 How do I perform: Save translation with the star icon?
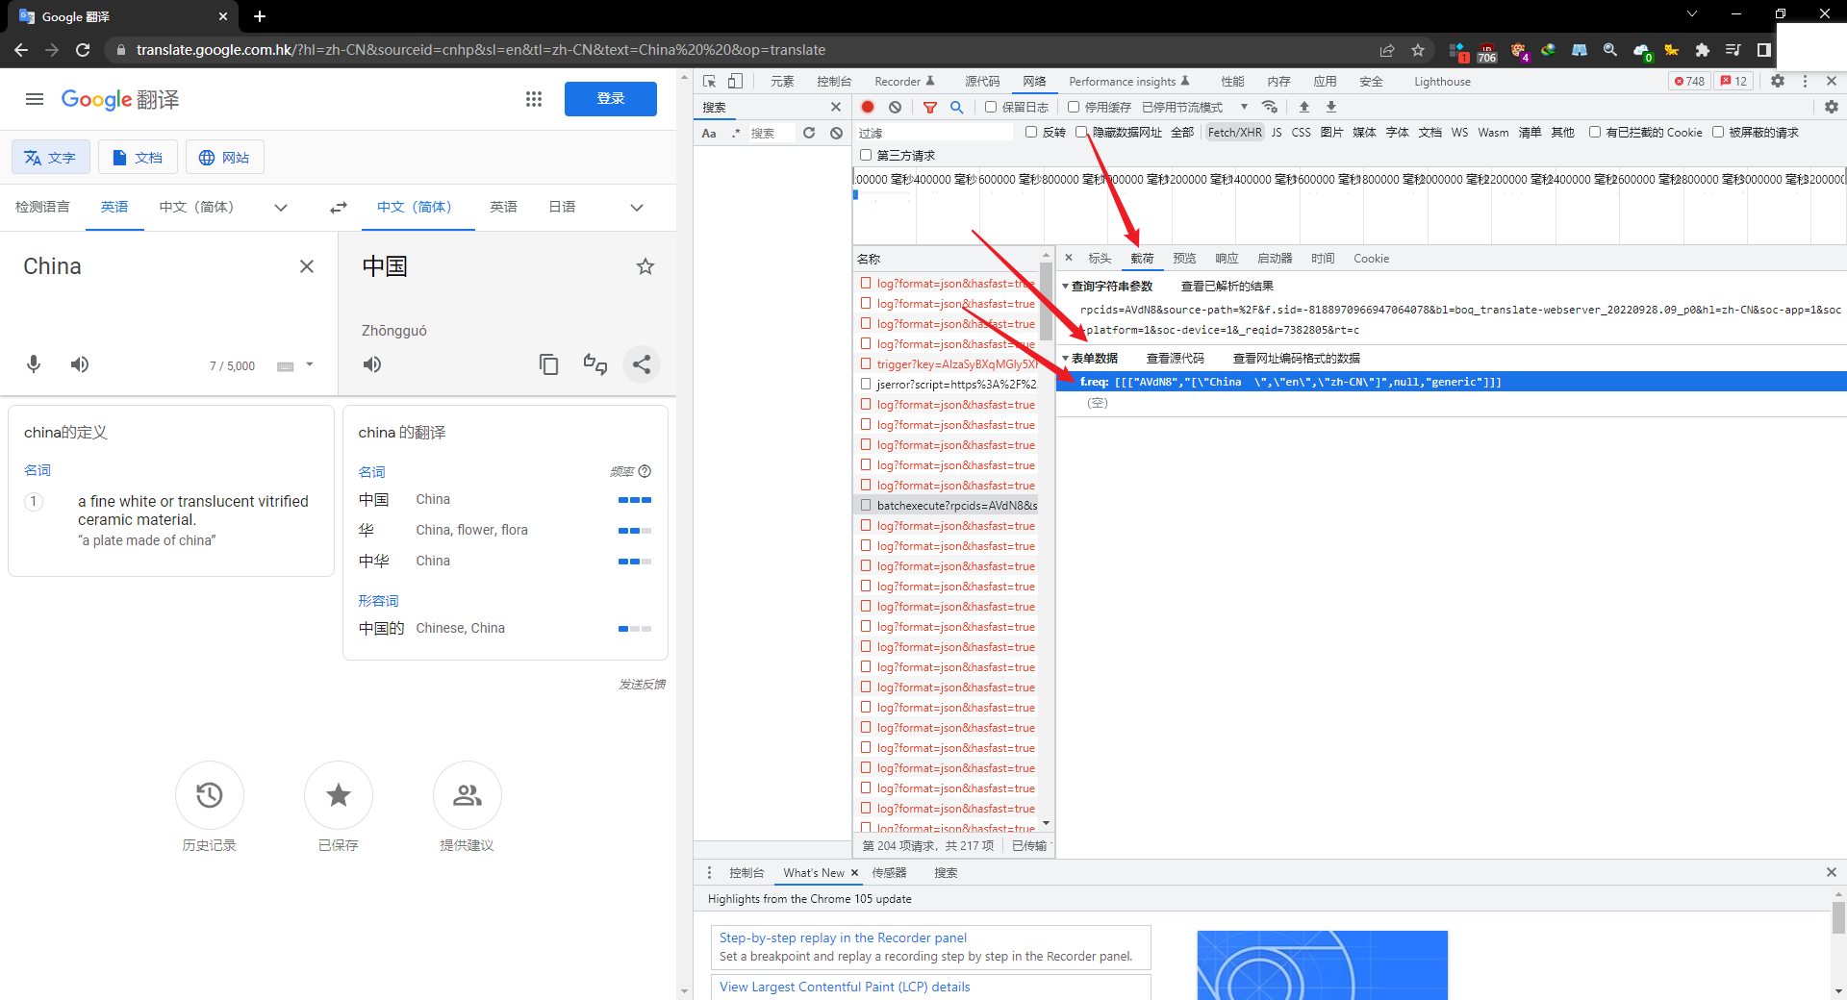[x=645, y=266]
